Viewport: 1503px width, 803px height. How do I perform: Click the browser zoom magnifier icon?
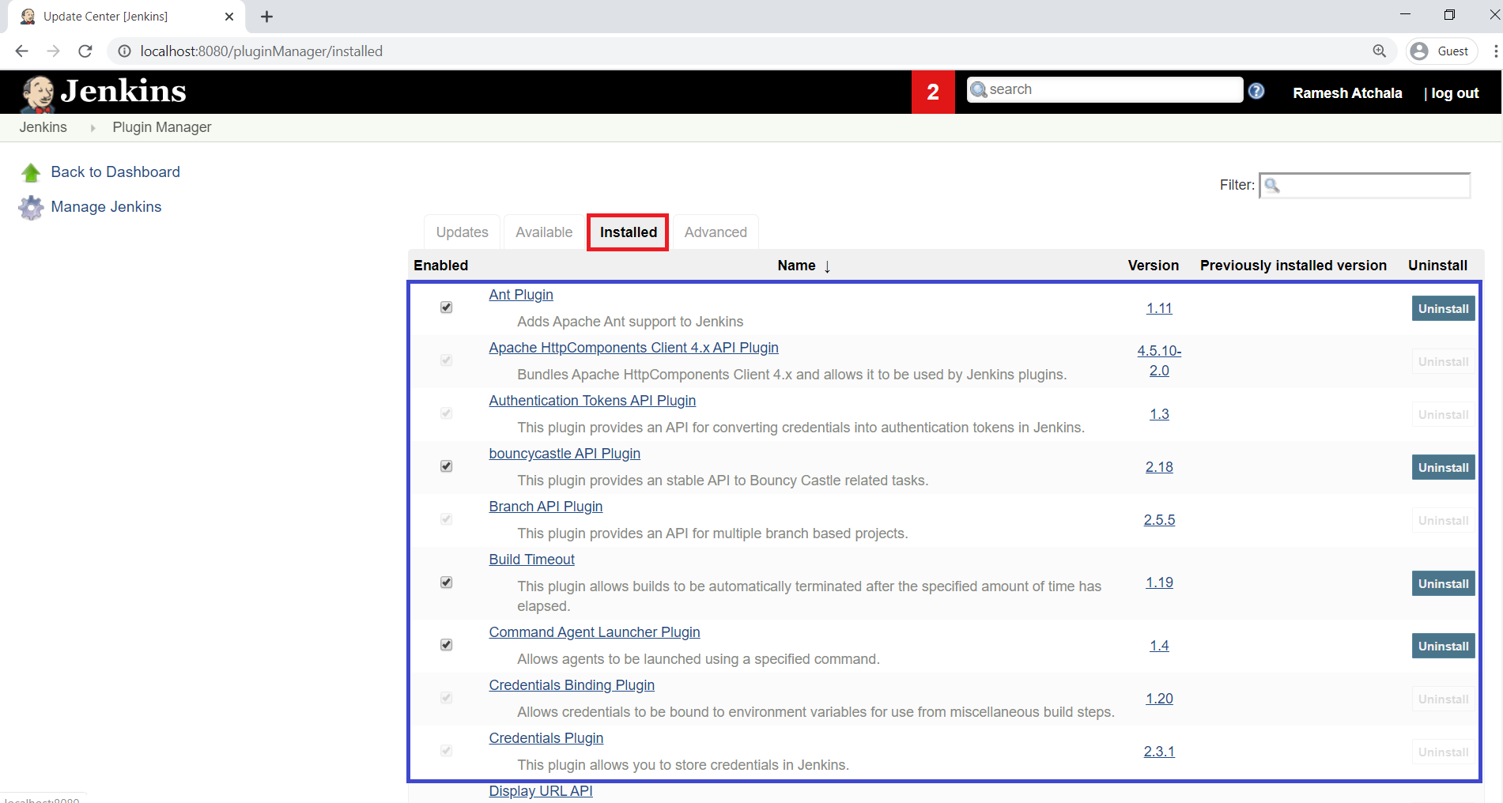point(1380,51)
